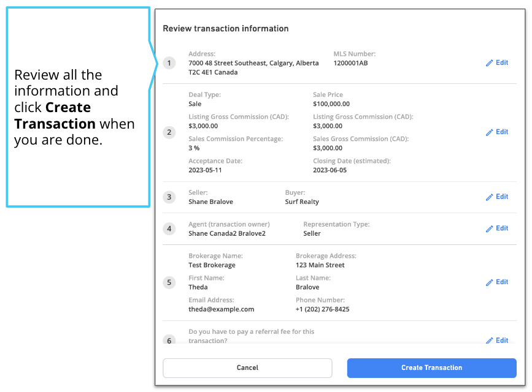The image size is (532, 392).
Task: Cancel the transaction review
Action: pos(247,368)
